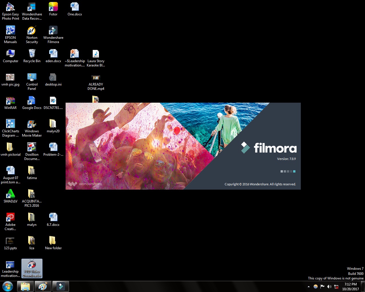
Task: Launch Wondershare Data Recovery from the desktop
Action: (x=32, y=11)
